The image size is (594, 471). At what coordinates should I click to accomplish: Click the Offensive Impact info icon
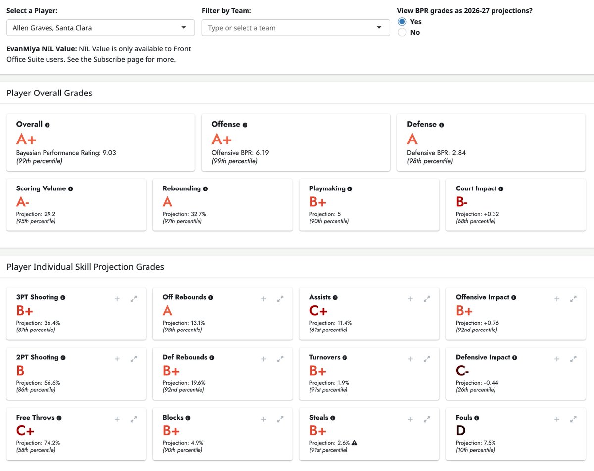(514, 298)
